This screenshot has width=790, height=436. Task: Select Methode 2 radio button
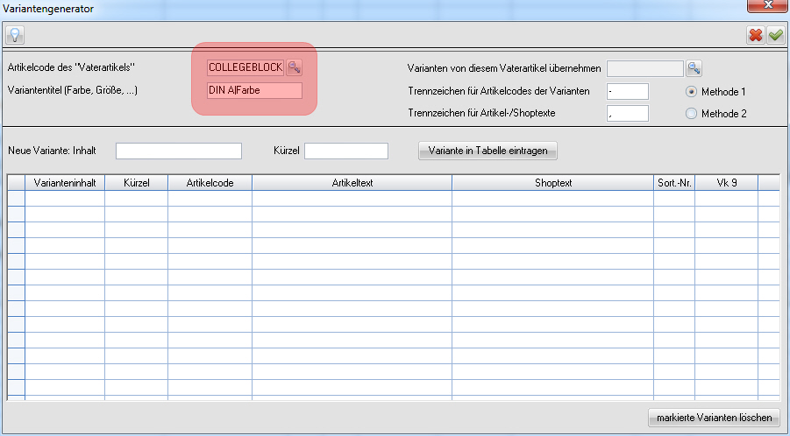[x=691, y=113]
